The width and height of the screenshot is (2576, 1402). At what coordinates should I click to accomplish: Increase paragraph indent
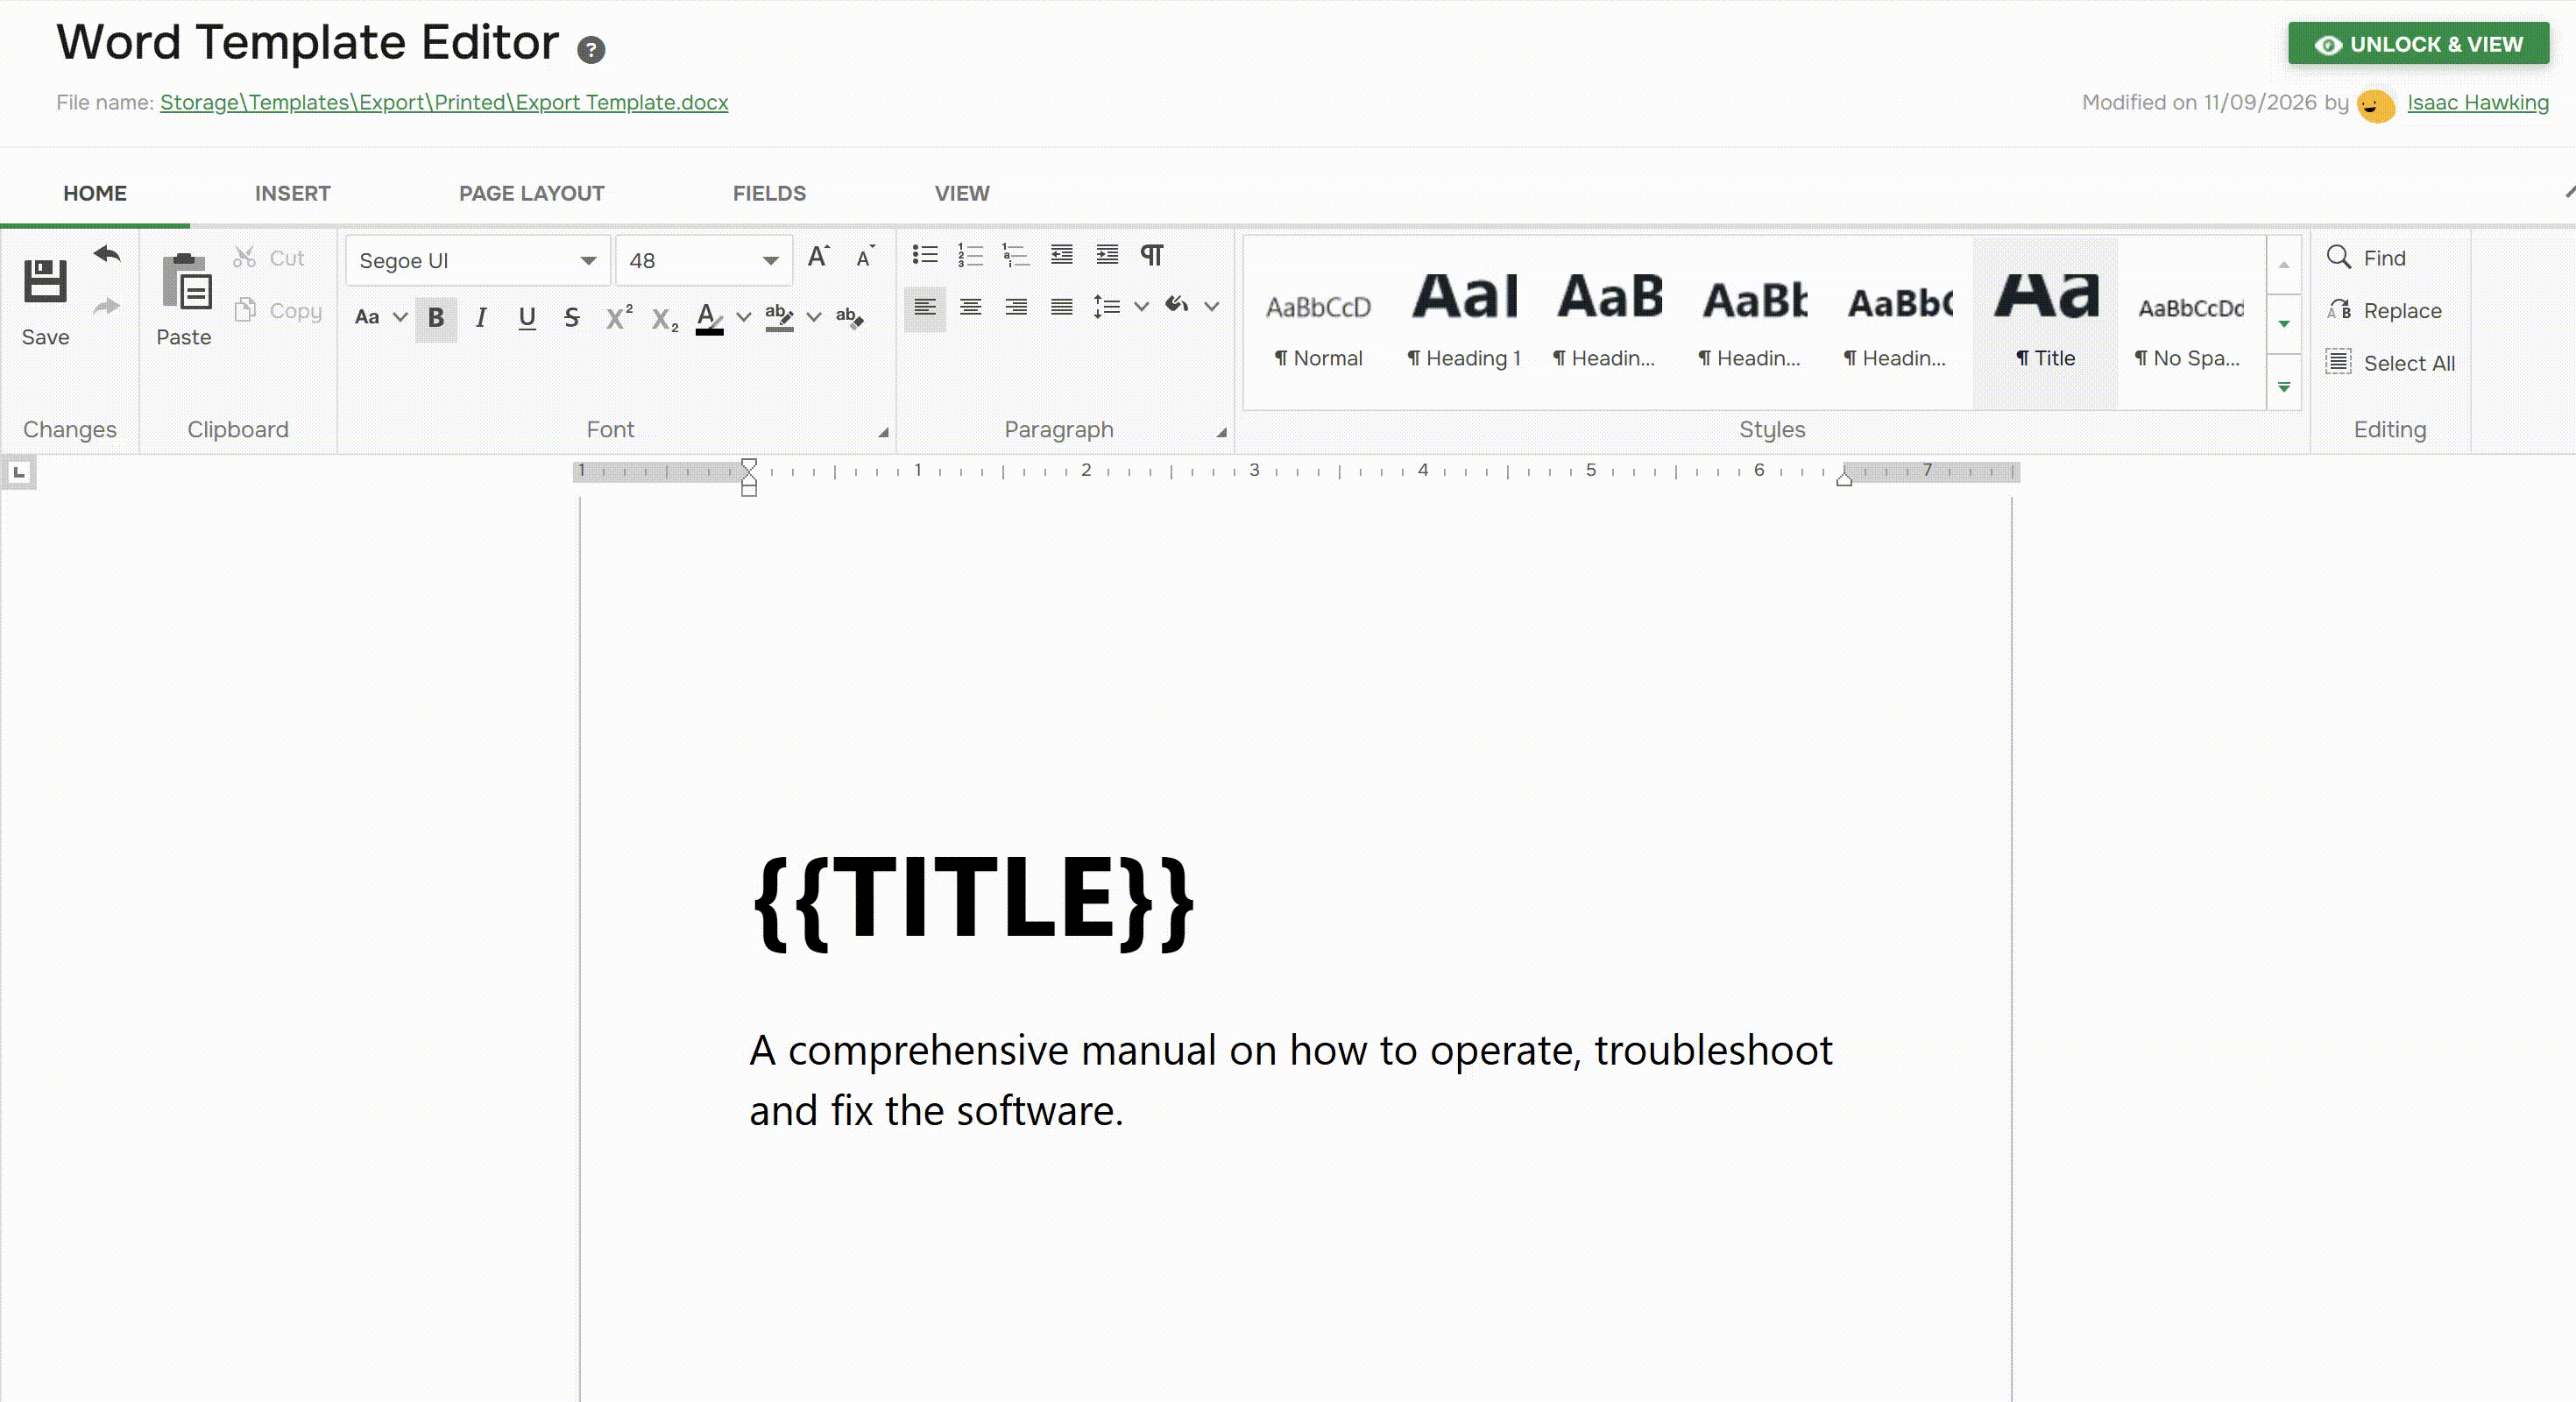pyautogui.click(x=1107, y=255)
